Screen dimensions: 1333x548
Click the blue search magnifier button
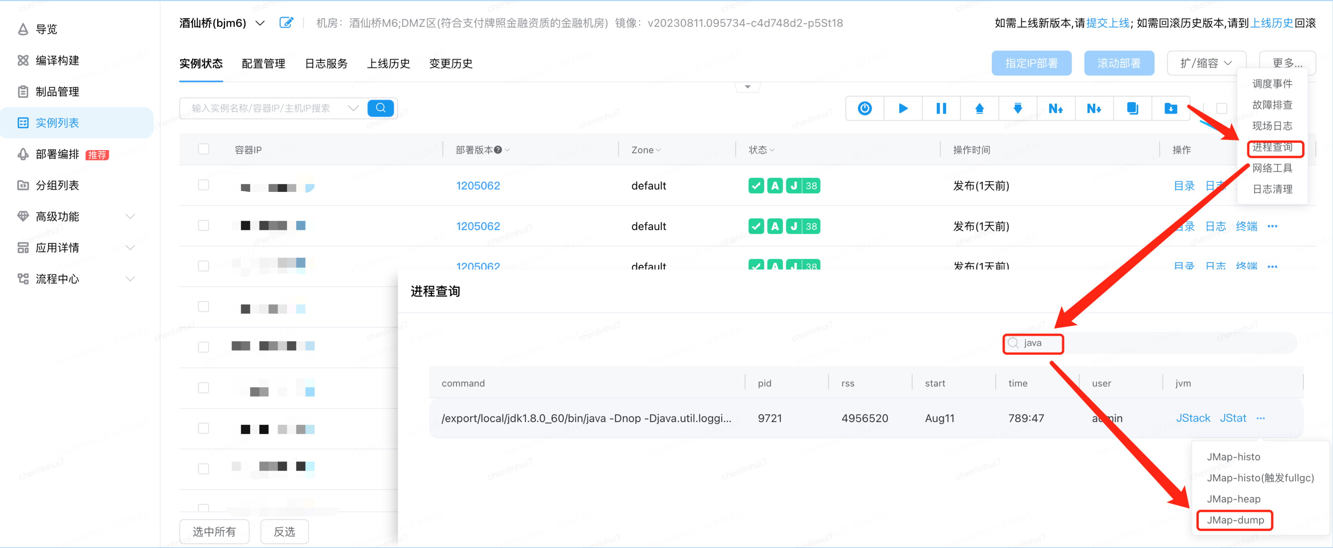380,108
